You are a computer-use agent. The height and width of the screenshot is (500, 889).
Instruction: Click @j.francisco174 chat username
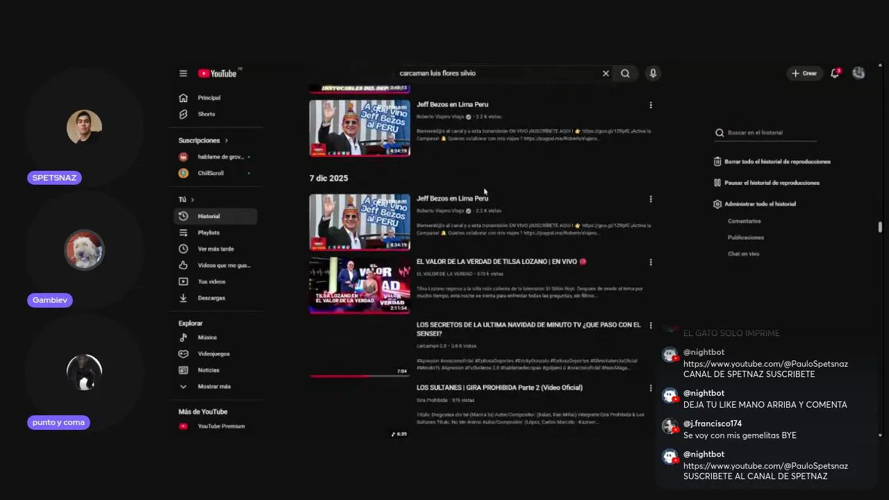pos(713,424)
